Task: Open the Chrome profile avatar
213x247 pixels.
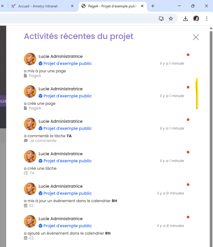Action: tap(196, 19)
